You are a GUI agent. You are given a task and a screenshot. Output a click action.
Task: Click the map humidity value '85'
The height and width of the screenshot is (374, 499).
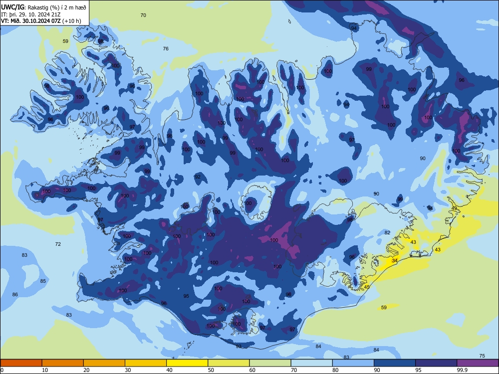43,281
